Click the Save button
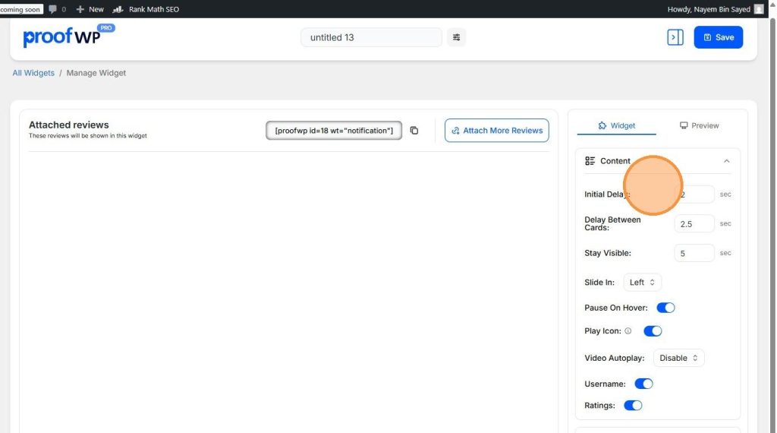This screenshot has width=777, height=433. (x=718, y=37)
